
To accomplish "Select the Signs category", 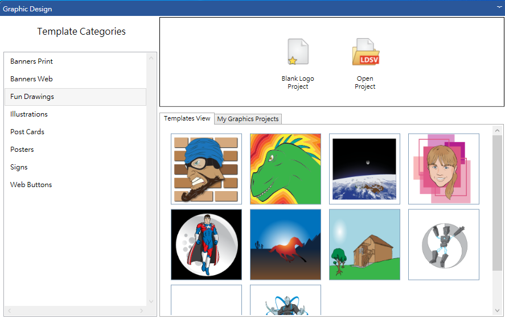I will click(75, 167).
